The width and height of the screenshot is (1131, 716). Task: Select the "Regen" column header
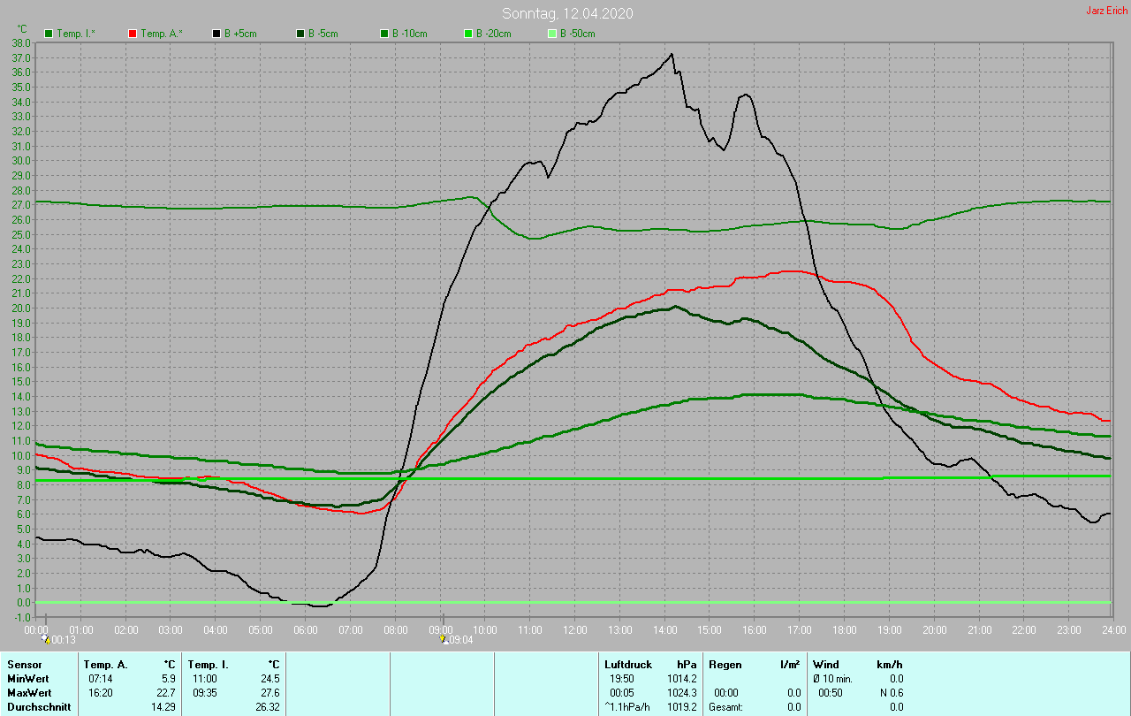(725, 664)
